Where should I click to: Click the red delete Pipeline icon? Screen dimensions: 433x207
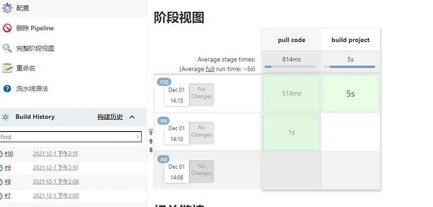(x=7, y=28)
